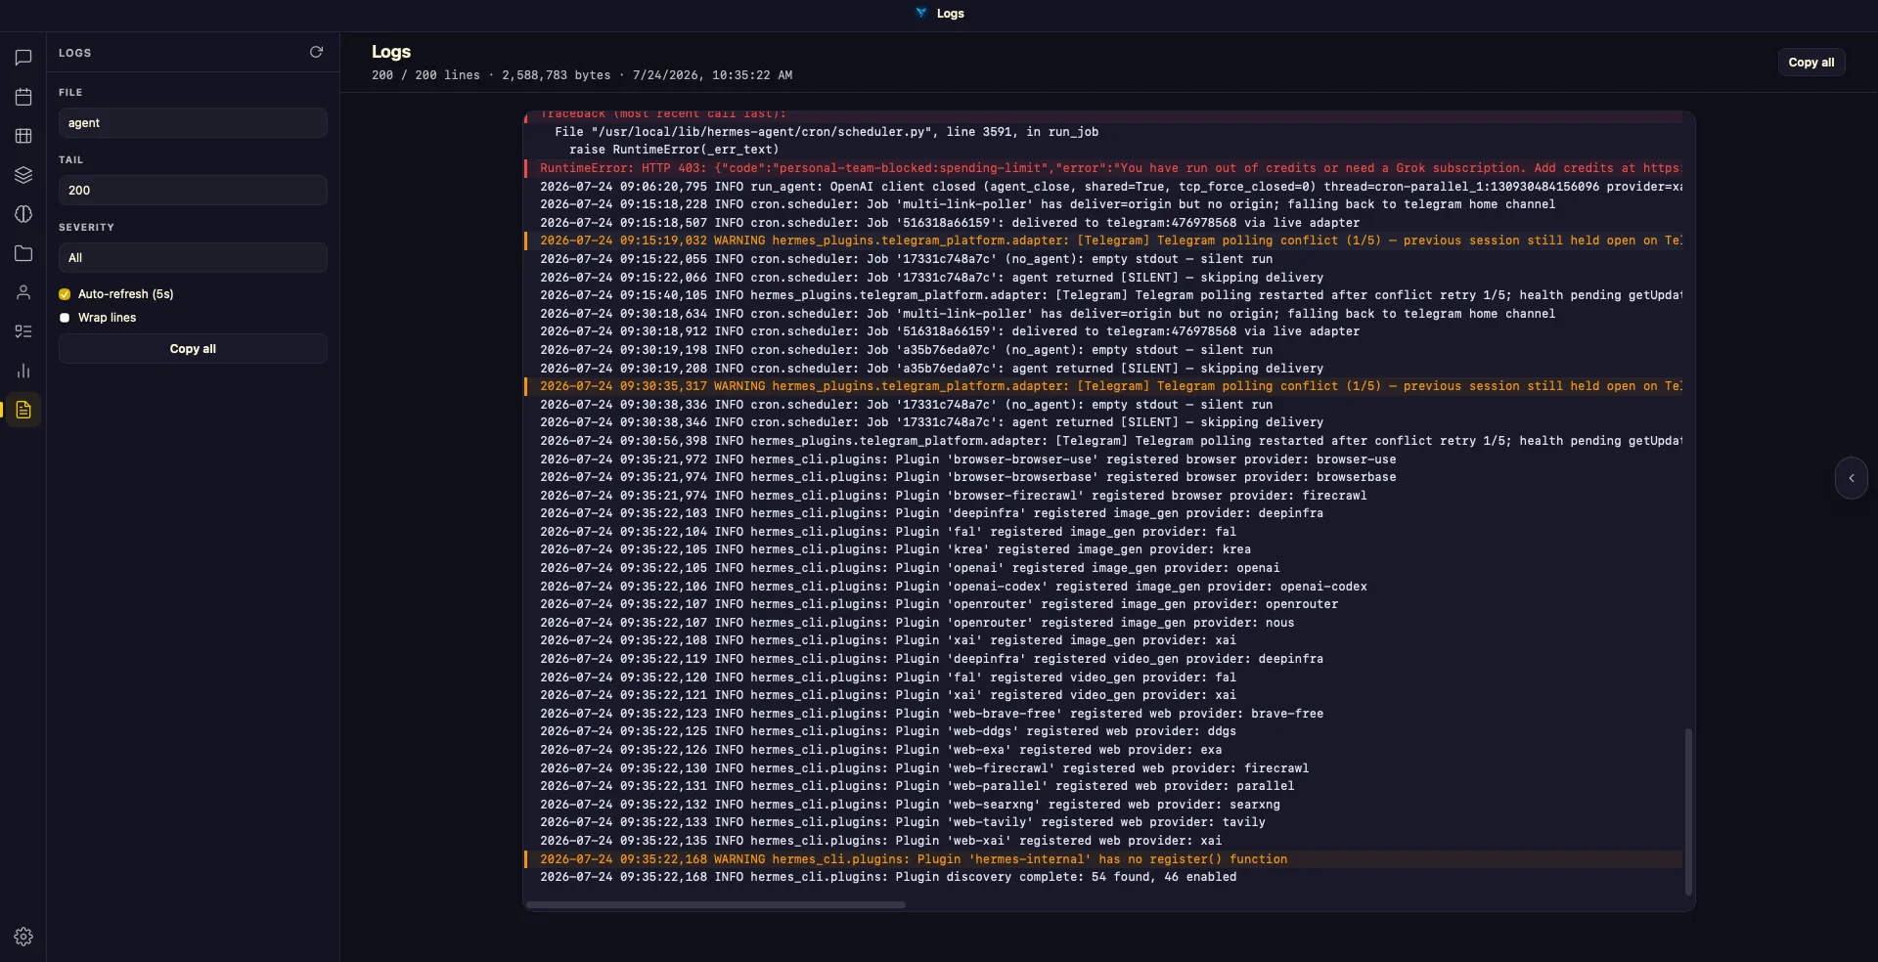This screenshot has height=962, width=1878.
Task: Click the 'web-tavily' registered web provider line
Action: [903, 822]
